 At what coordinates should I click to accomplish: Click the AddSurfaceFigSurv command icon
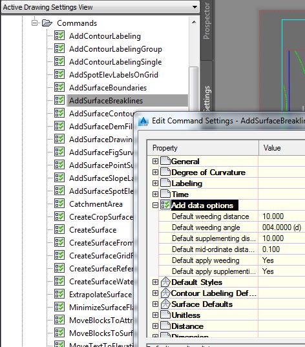[59, 152]
